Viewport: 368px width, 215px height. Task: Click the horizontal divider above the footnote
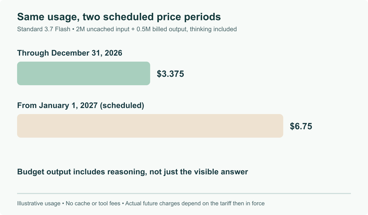[184, 193]
